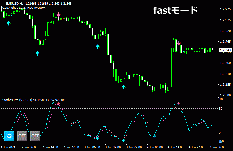Click the first pink down arrow on price chart

click(58, 15)
